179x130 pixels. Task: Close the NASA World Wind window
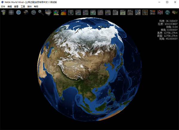click(x=175, y=2)
